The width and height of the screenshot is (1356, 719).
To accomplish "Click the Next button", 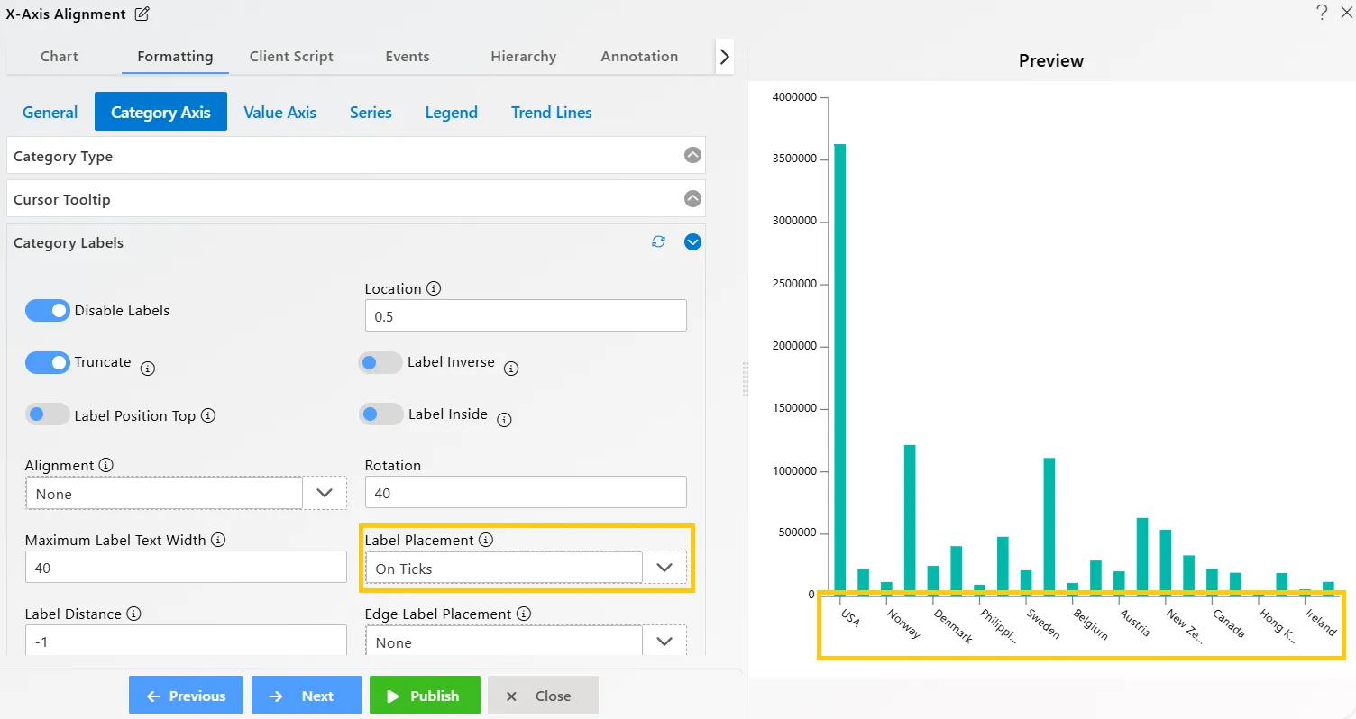I will [307, 696].
